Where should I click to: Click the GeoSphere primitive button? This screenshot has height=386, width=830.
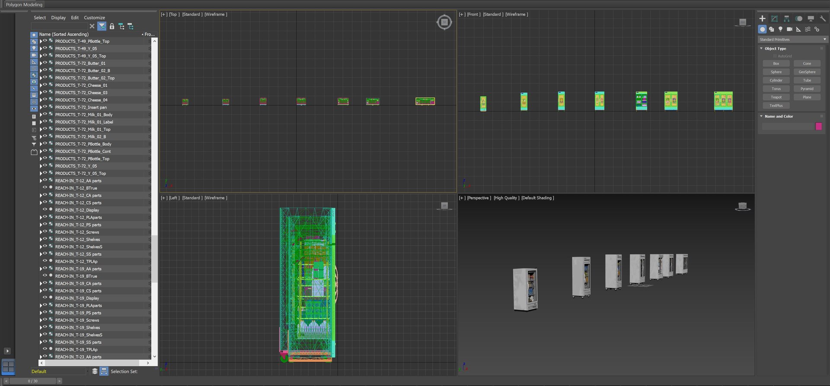[807, 72]
